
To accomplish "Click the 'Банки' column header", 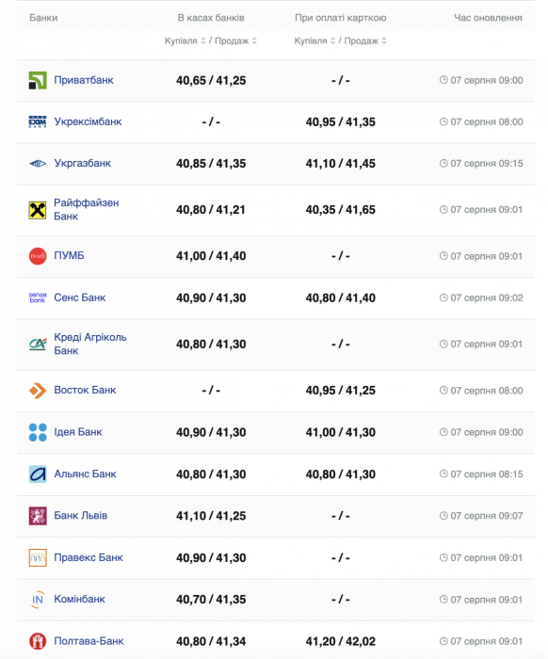I will [43, 18].
